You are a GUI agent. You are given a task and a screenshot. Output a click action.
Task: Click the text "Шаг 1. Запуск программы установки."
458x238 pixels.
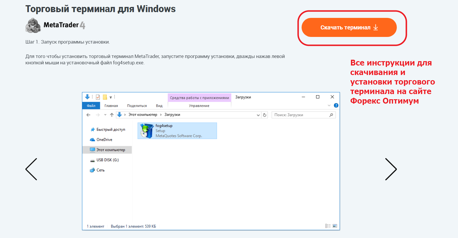(x=68, y=42)
